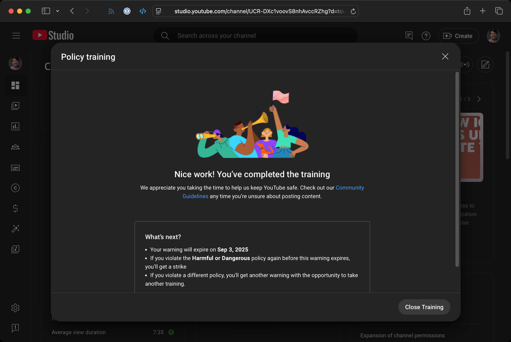Viewport: 511px width, 342px height.
Task: Open Settings gear in the sidebar
Action: 15,308
